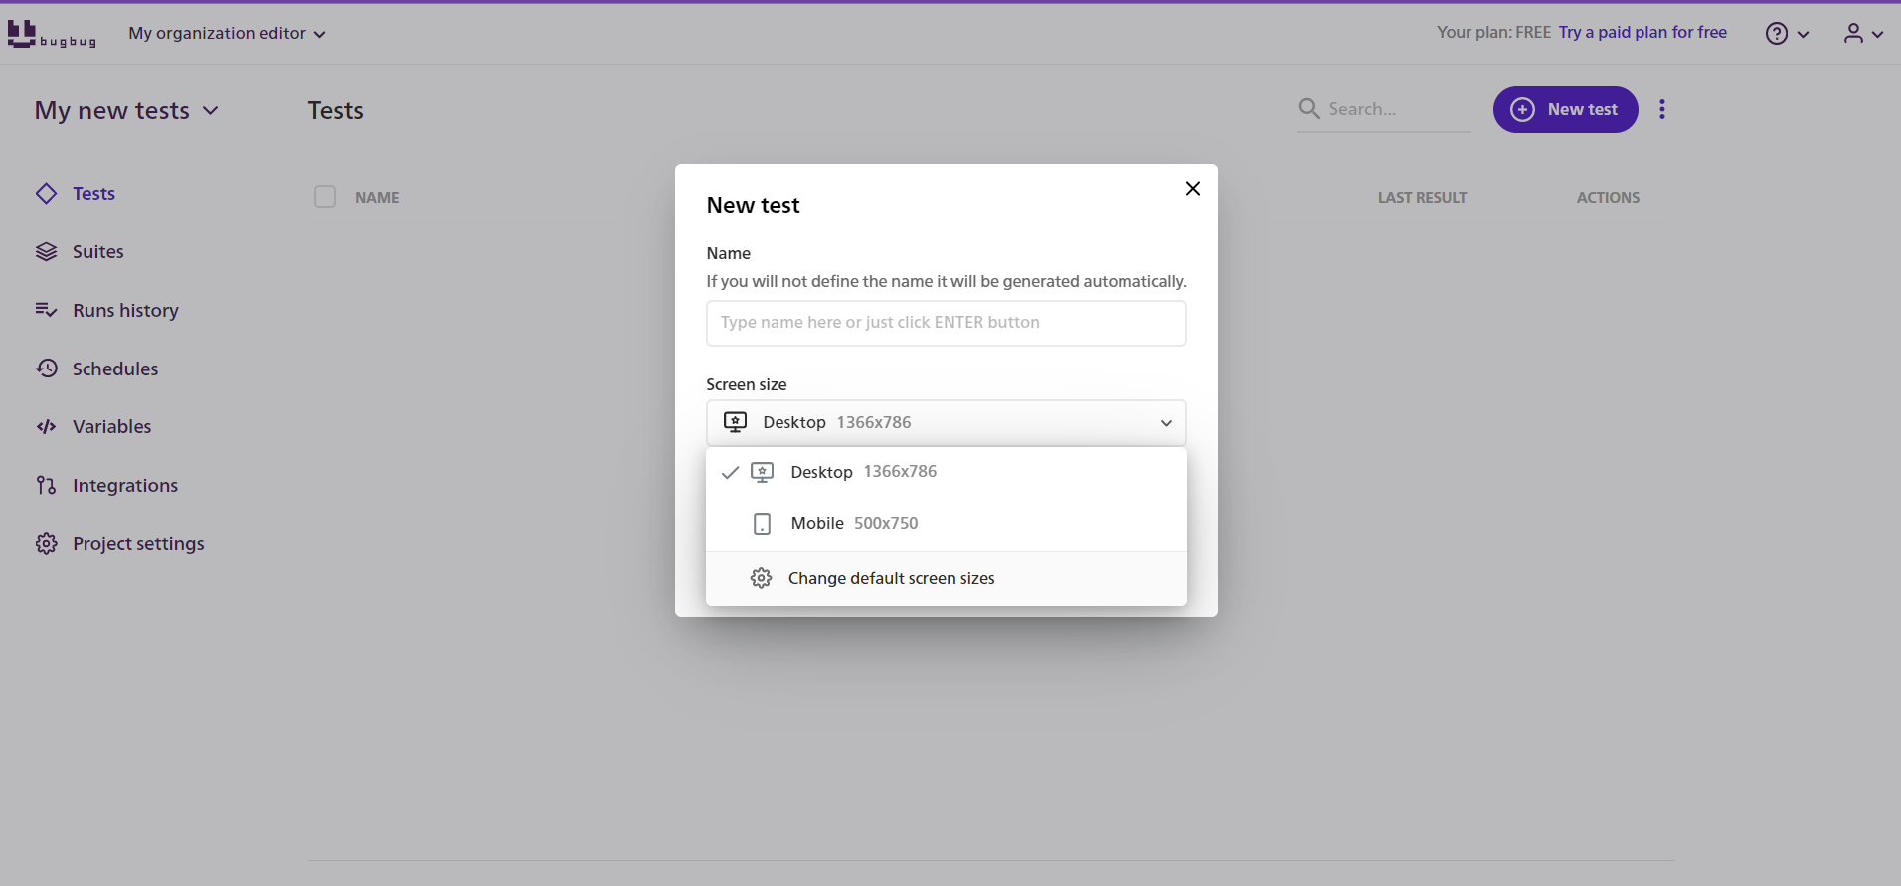Image resolution: width=1901 pixels, height=886 pixels.
Task: Open Integrations page
Action: pos(125,486)
